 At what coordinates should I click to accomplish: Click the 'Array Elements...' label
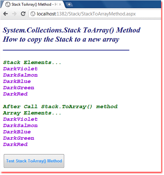(x=32, y=113)
